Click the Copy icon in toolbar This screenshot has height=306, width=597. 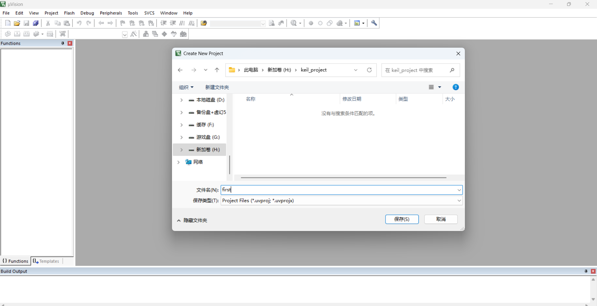(58, 23)
